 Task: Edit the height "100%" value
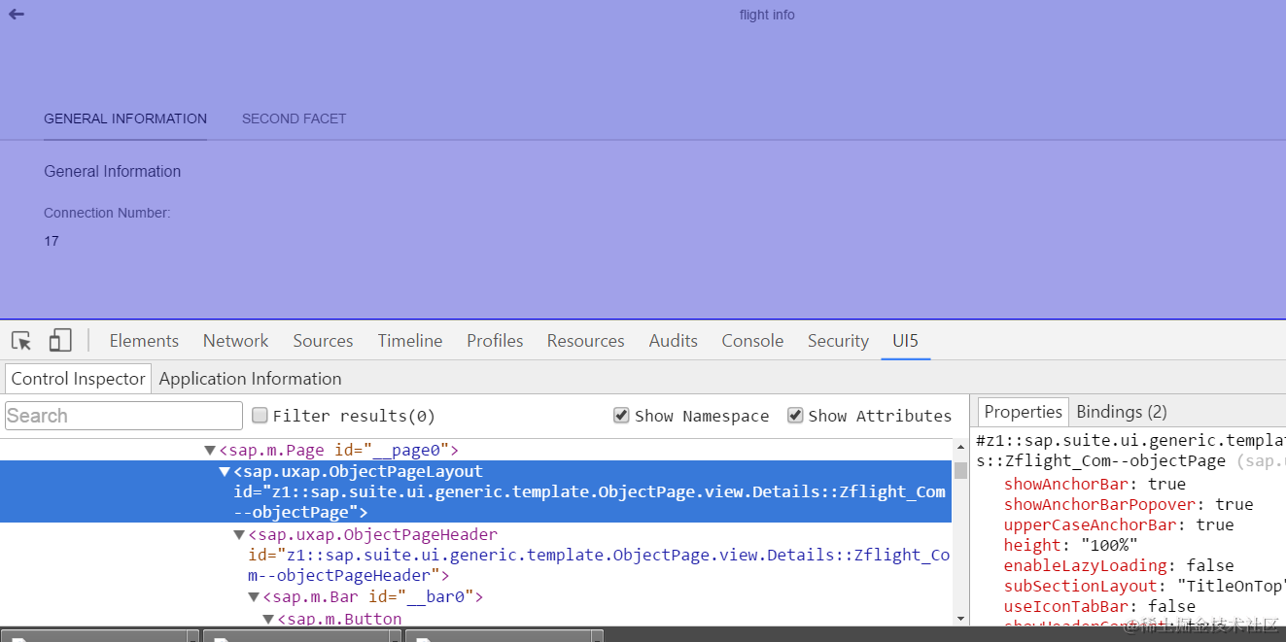(x=1109, y=545)
